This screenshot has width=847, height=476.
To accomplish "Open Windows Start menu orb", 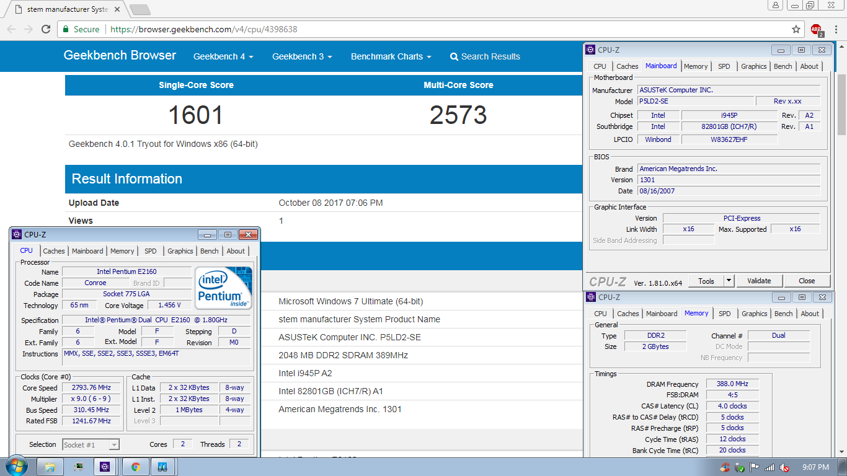I will (x=16, y=466).
